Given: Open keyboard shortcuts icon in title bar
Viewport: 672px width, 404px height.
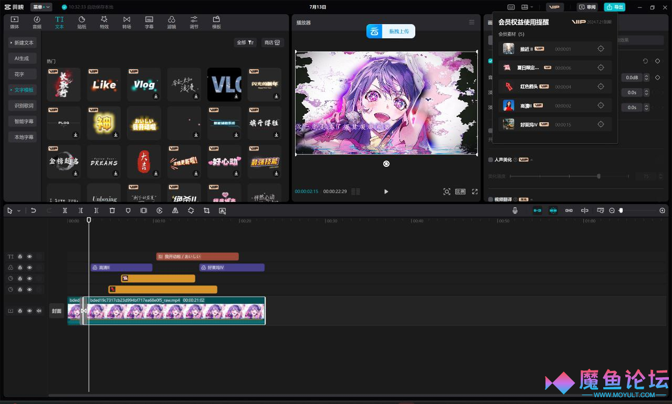Looking at the screenshot, I should 511,7.
